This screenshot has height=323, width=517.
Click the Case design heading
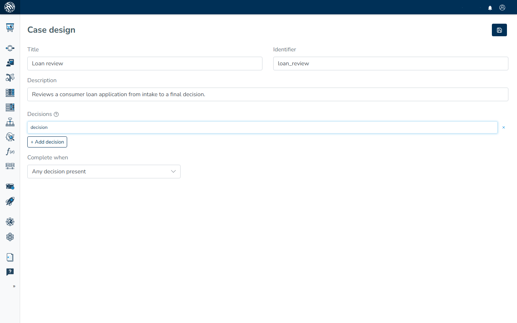(x=51, y=30)
